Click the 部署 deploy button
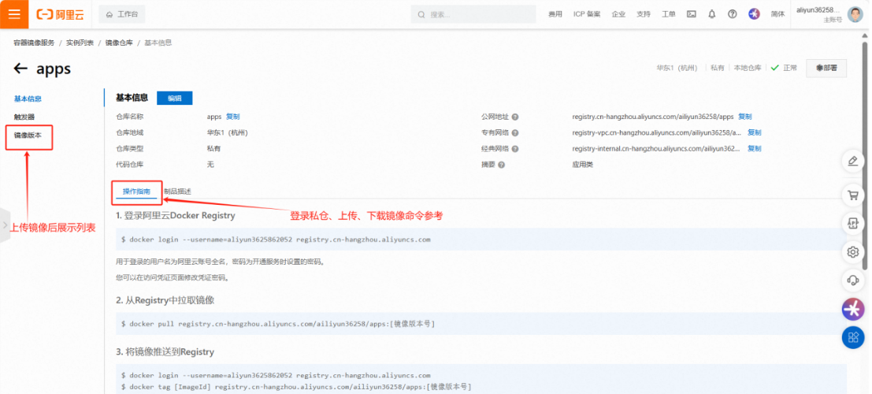872x394 pixels. click(x=826, y=68)
